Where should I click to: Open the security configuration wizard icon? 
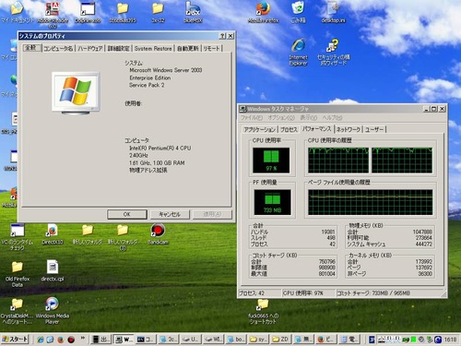click(x=334, y=52)
